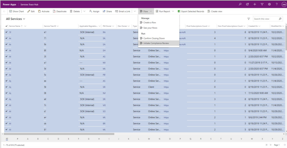Open the settings gear icon
287x148 pixels.
pos(269,4)
